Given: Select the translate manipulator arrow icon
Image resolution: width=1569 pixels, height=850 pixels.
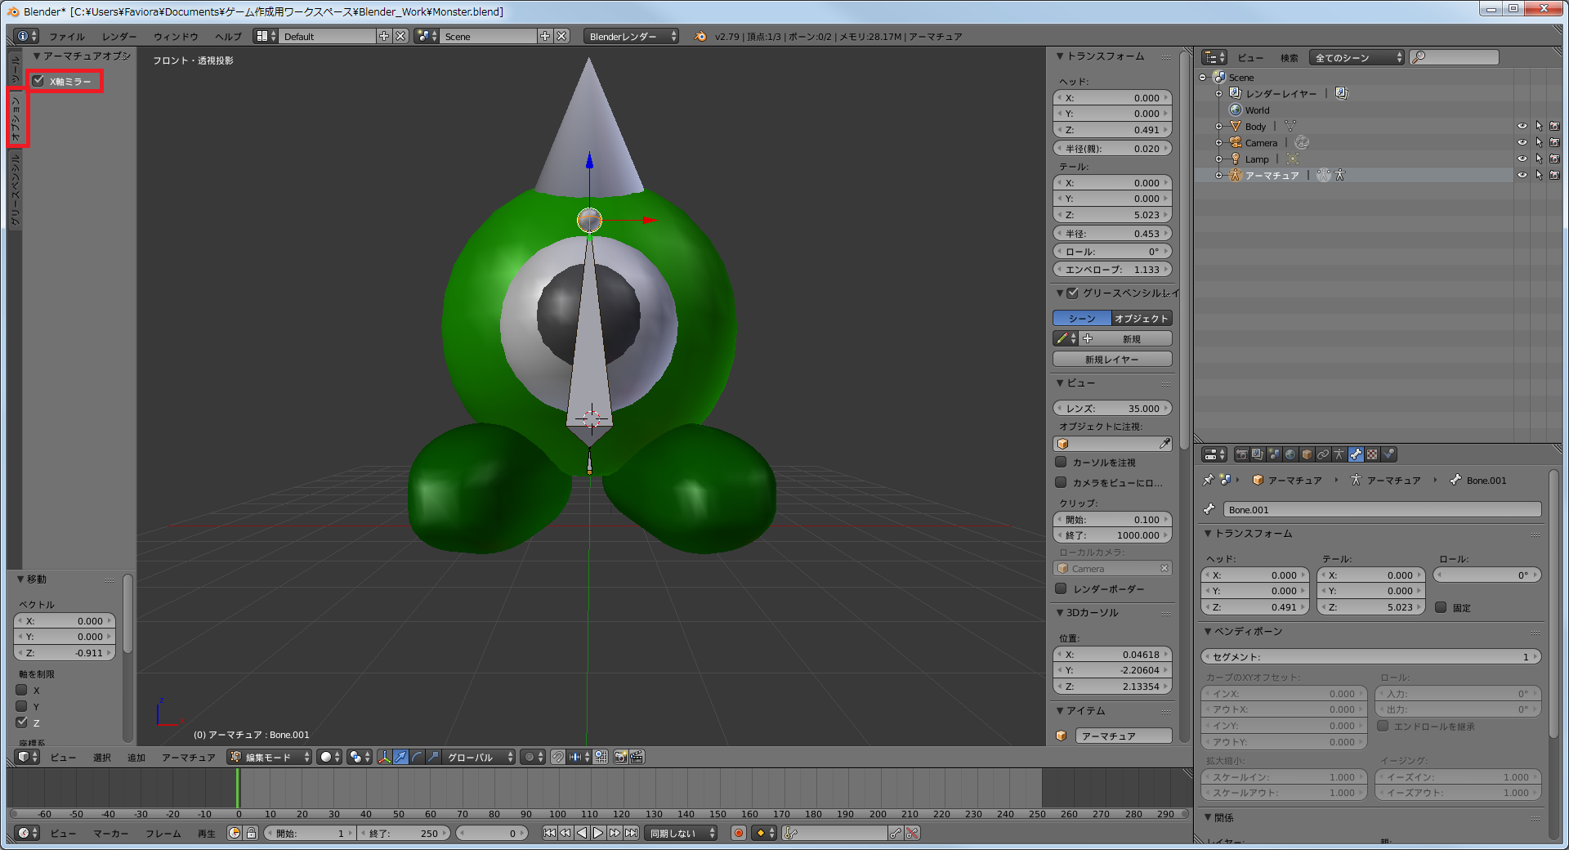Looking at the screenshot, I should click(x=400, y=757).
